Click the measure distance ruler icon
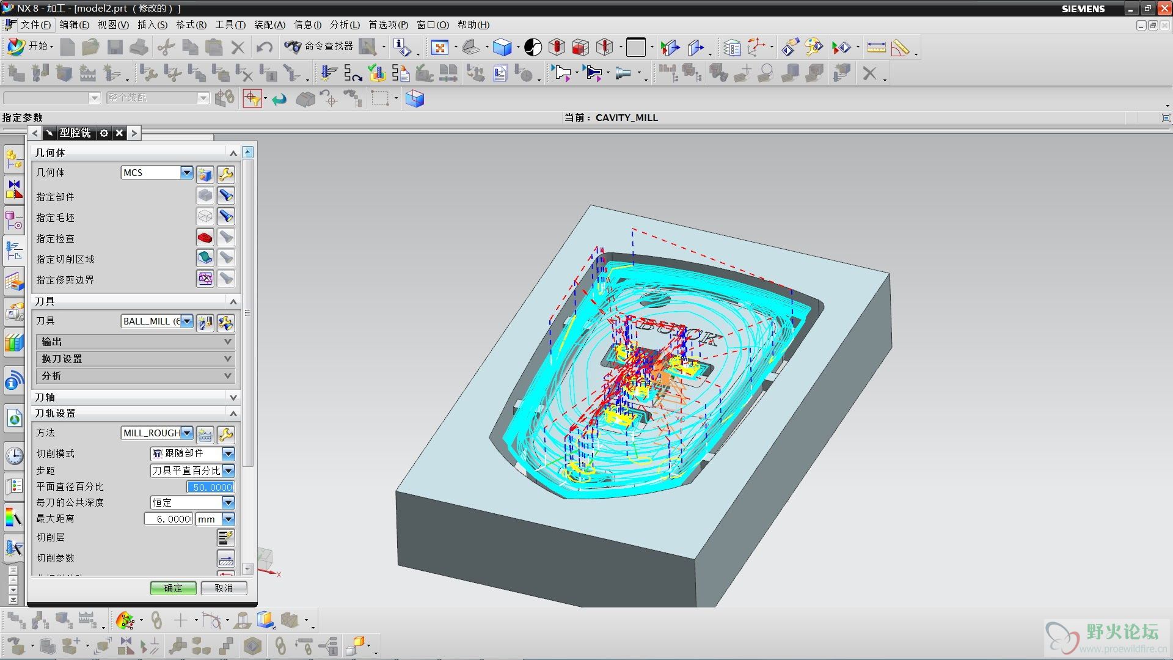Screen dimensions: 1173x660 (x=876, y=47)
